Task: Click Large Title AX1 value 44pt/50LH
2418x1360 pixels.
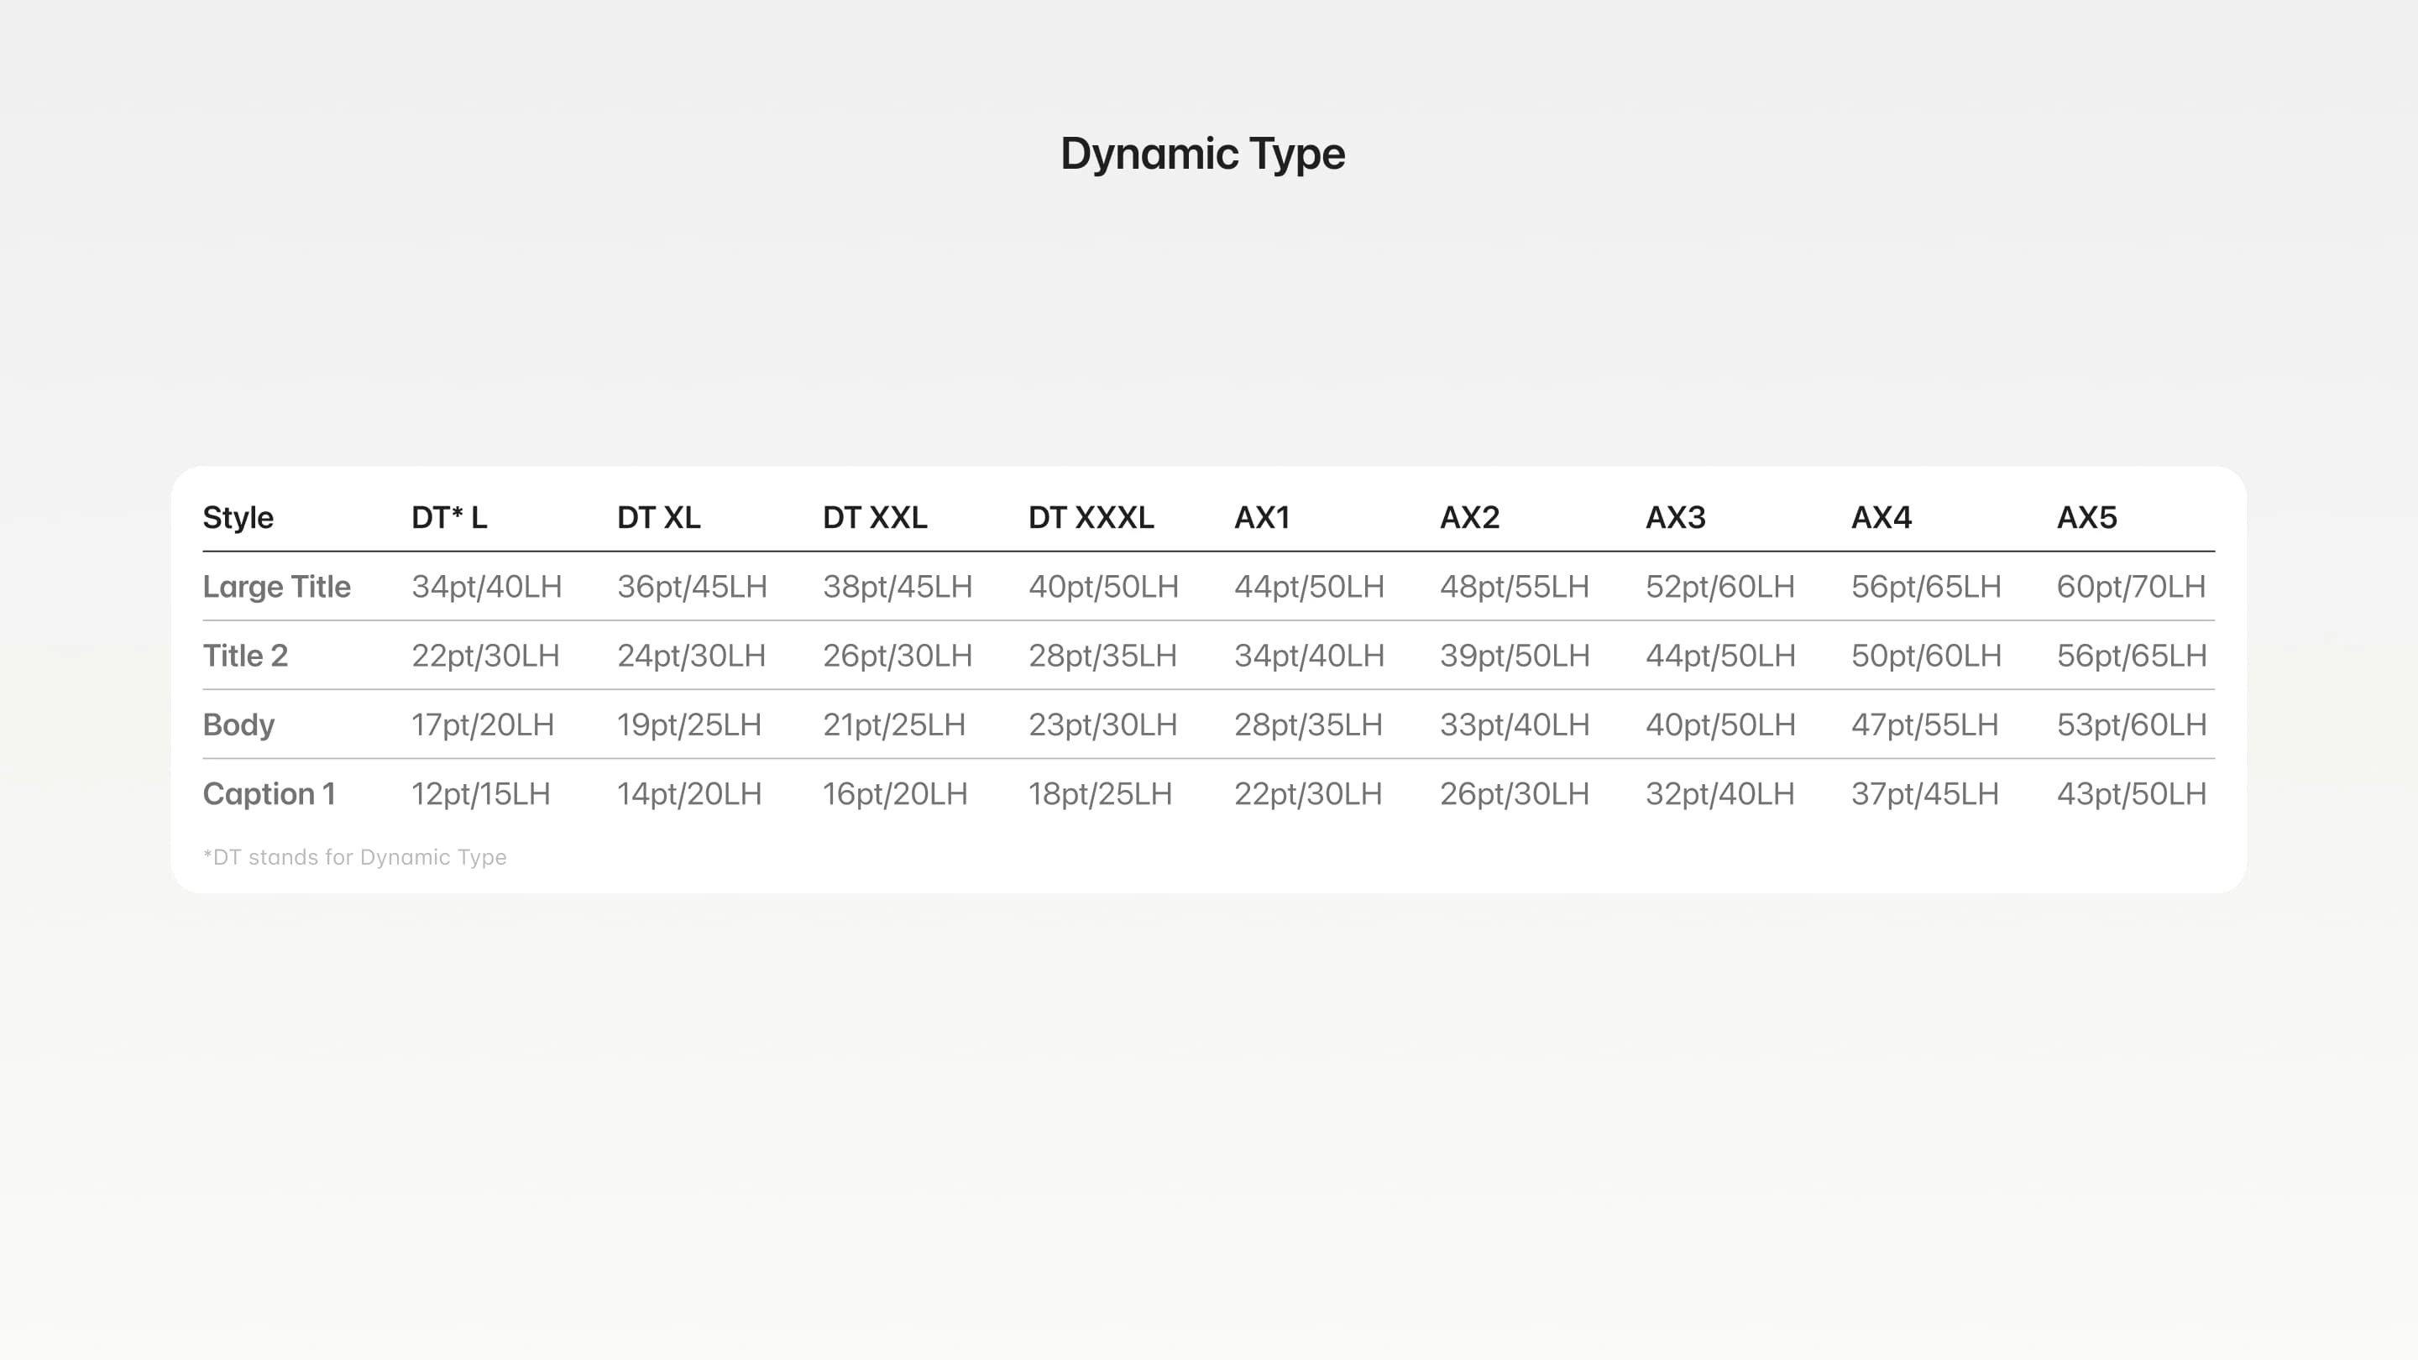Action: click(x=1310, y=587)
